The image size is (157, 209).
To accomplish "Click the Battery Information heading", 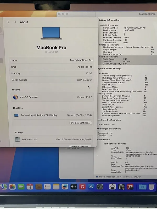I will coord(109,20).
